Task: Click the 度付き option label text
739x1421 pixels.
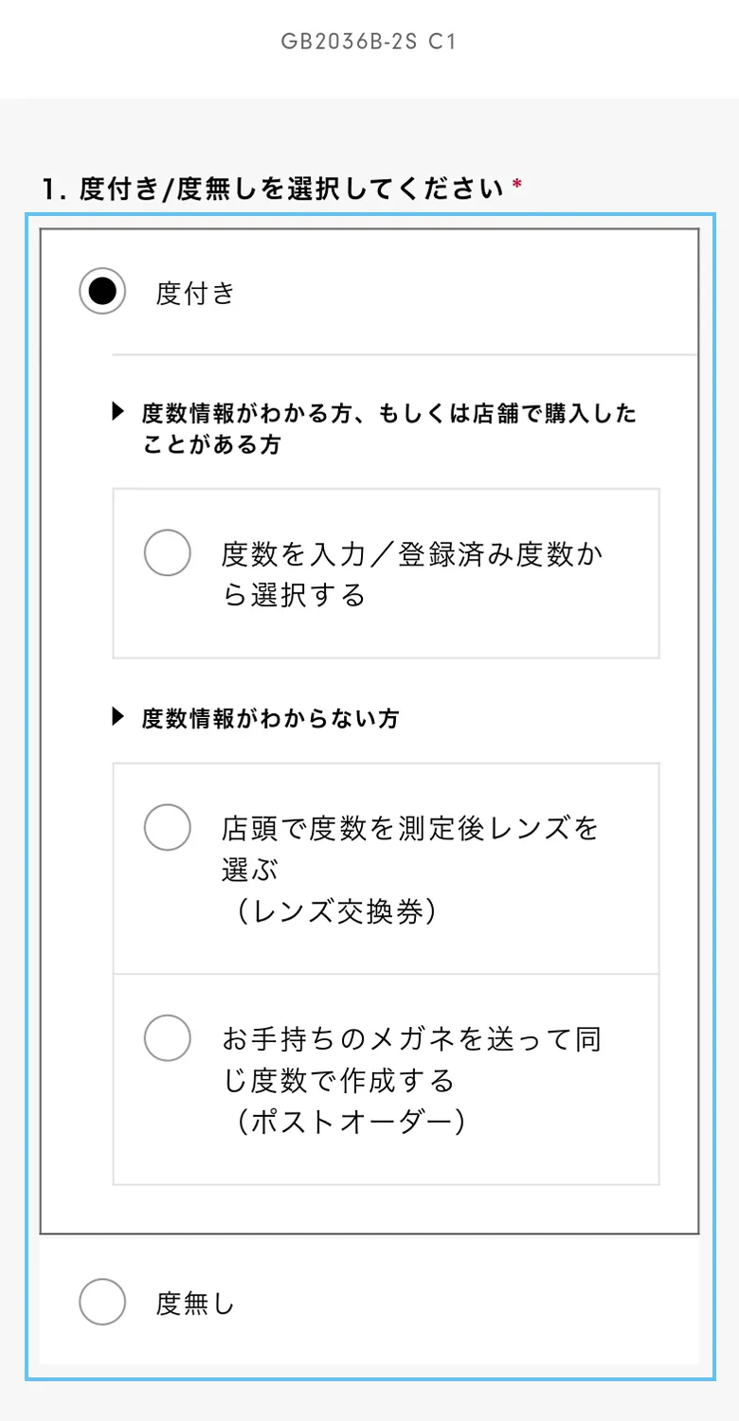Action: [195, 294]
